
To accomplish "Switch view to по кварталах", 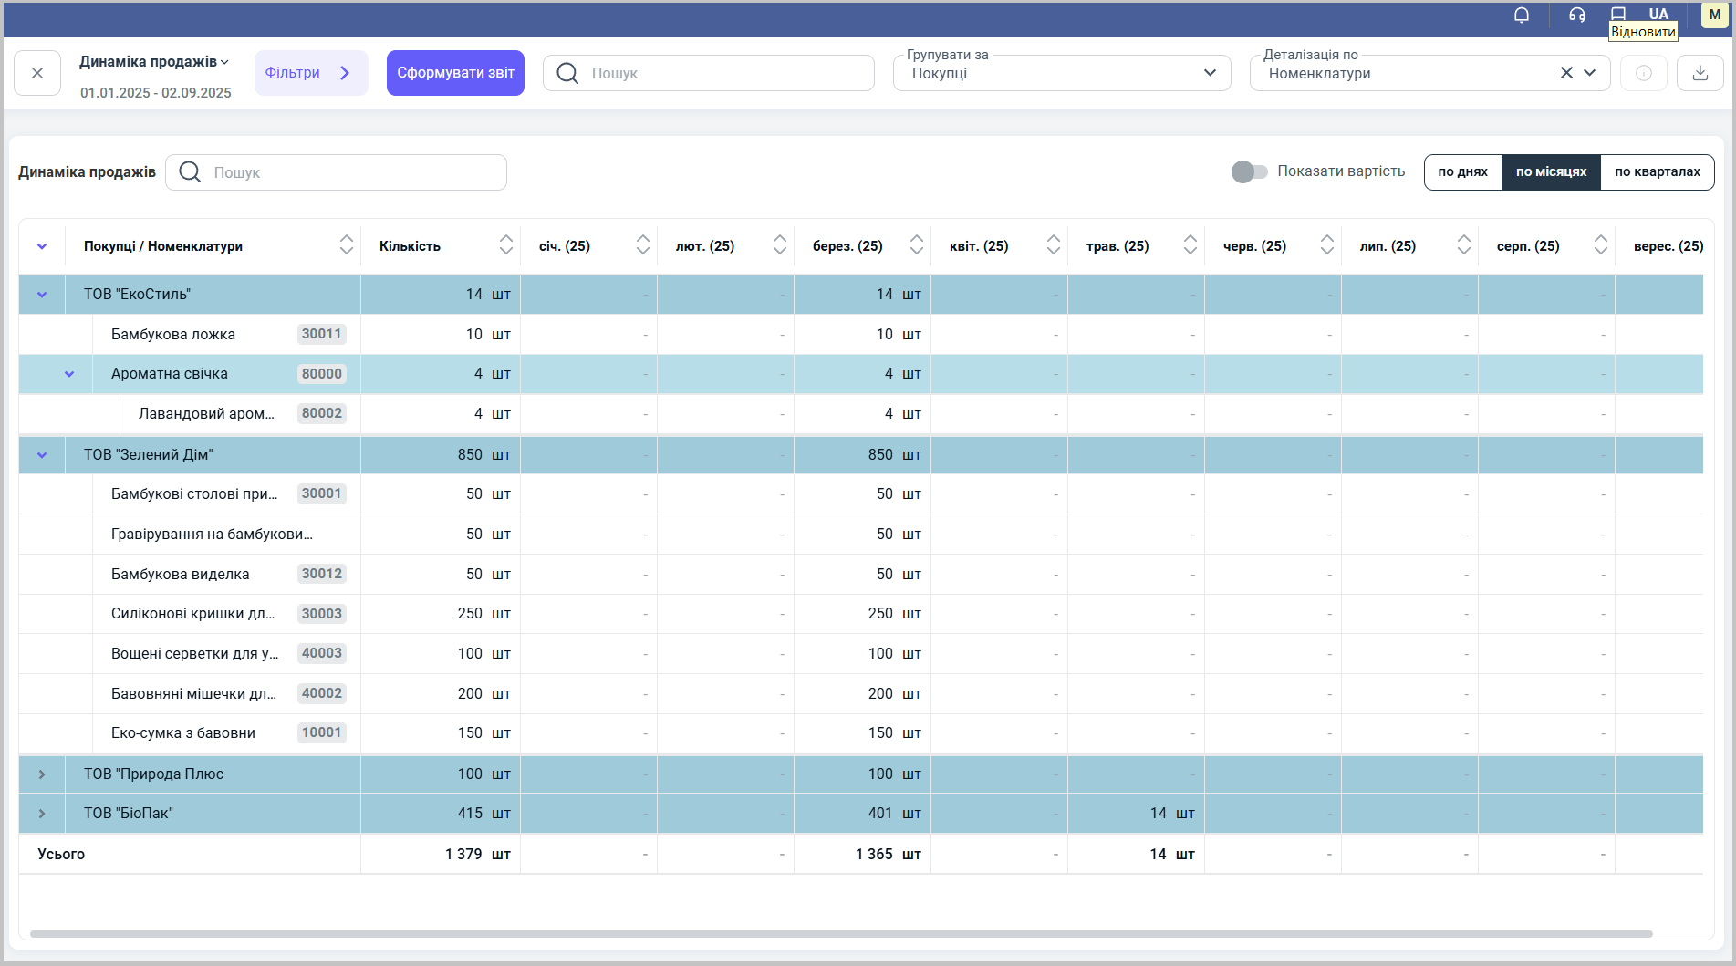I will click(x=1657, y=171).
